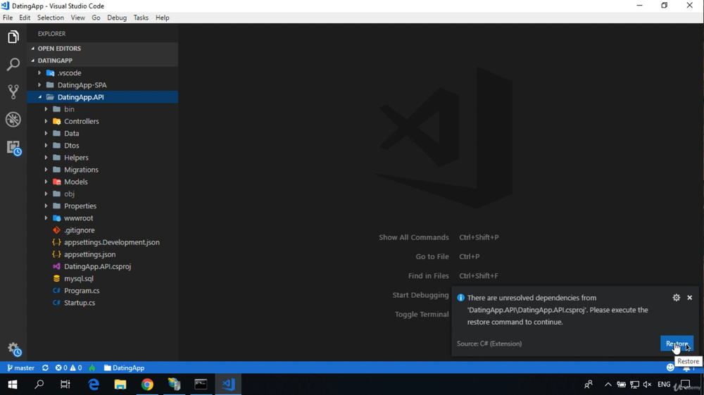Expand the DatingApp-SPA folder
The height and width of the screenshot is (395, 704).
[x=102, y=84]
